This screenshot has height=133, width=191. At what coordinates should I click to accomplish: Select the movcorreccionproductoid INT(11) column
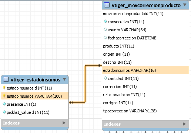(145, 14)
